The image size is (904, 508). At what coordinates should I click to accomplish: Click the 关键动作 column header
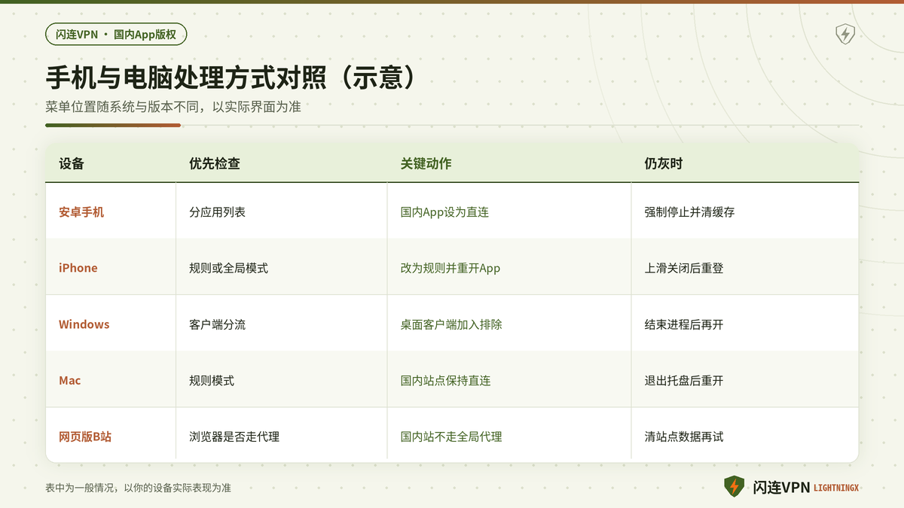pos(426,163)
